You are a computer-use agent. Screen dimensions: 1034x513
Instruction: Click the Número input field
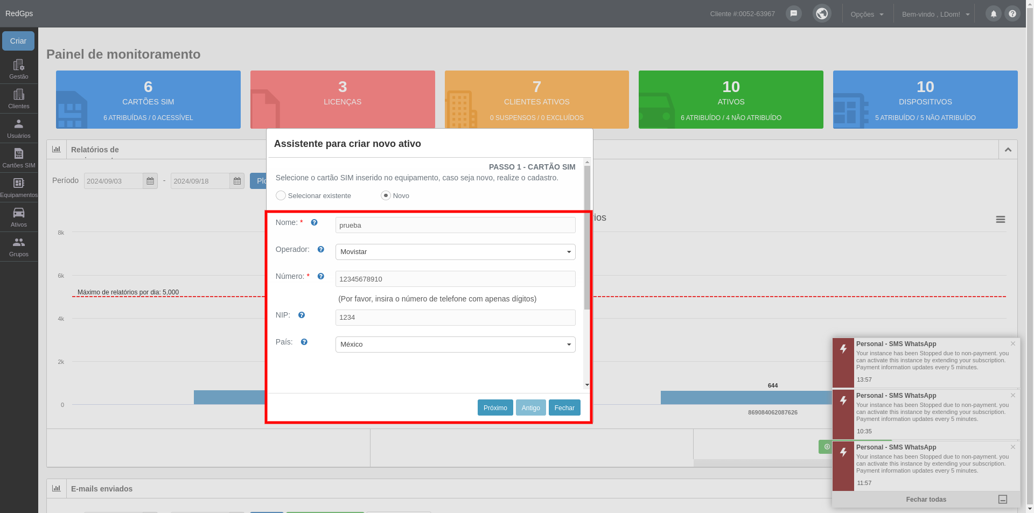point(456,279)
